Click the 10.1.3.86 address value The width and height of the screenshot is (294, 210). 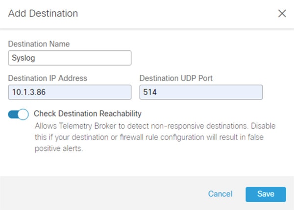tap(29, 92)
